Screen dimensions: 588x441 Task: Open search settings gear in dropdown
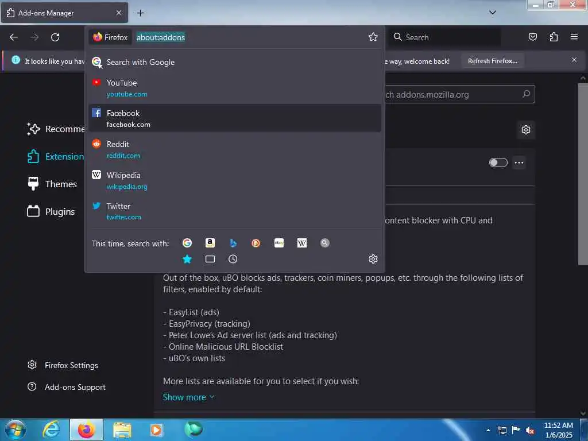373,259
